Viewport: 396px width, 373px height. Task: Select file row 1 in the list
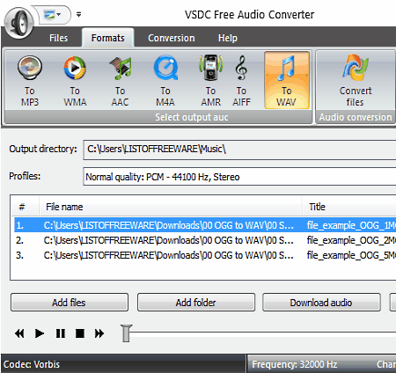205,225
